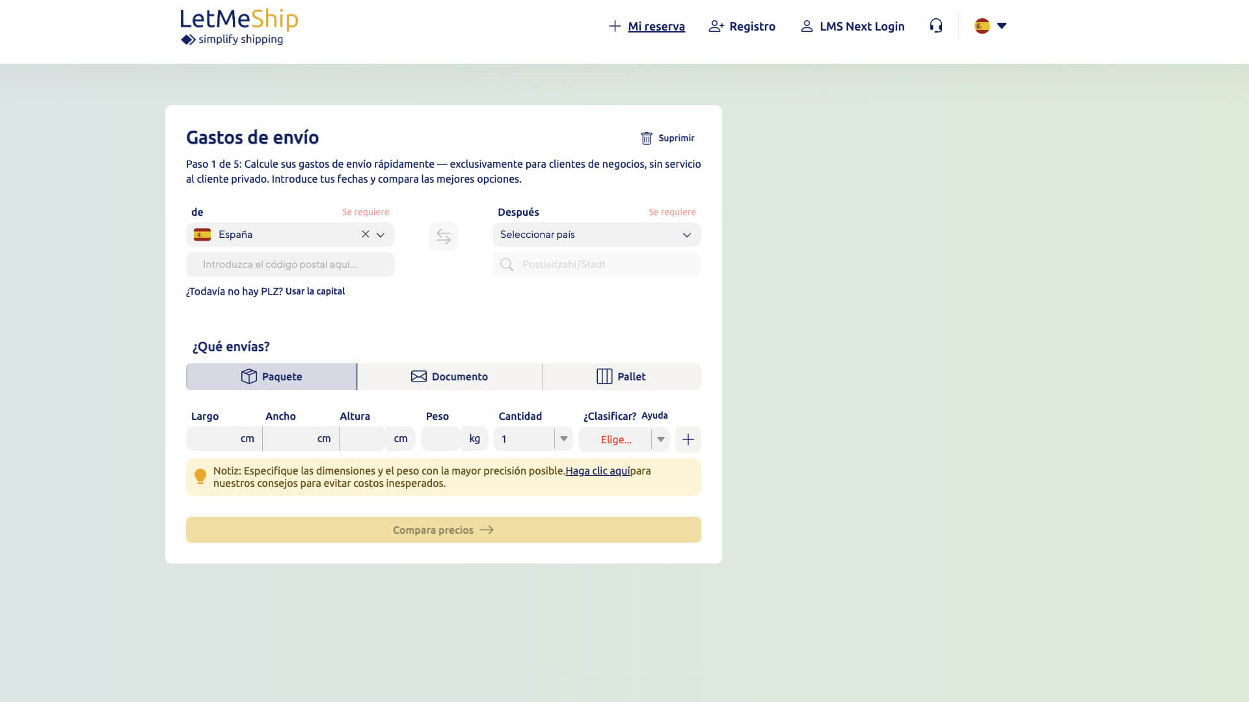Click the Compara precios arrow icon
This screenshot has width=1249, height=702.
pos(487,530)
